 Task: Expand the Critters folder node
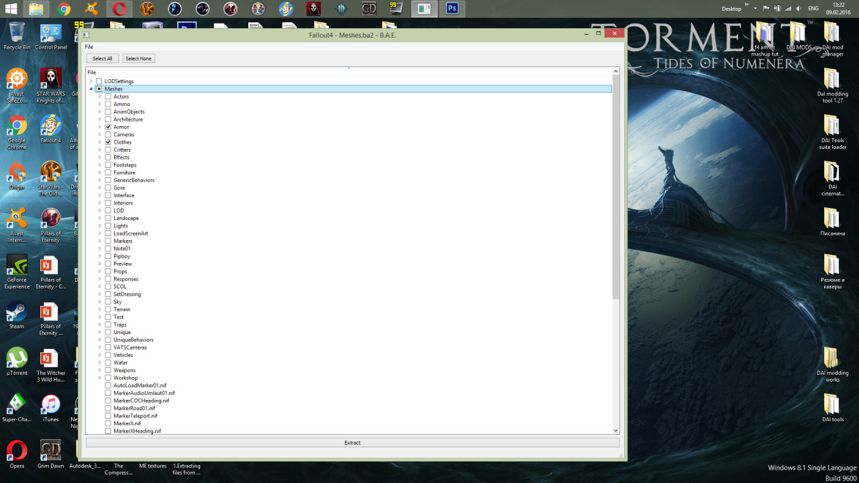coord(100,150)
